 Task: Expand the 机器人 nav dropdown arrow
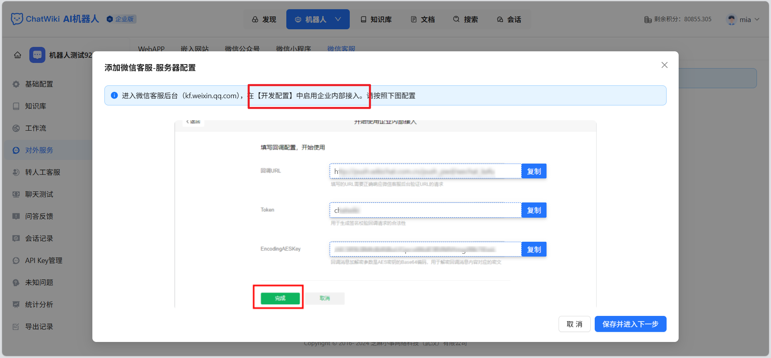(x=338, y=19)
